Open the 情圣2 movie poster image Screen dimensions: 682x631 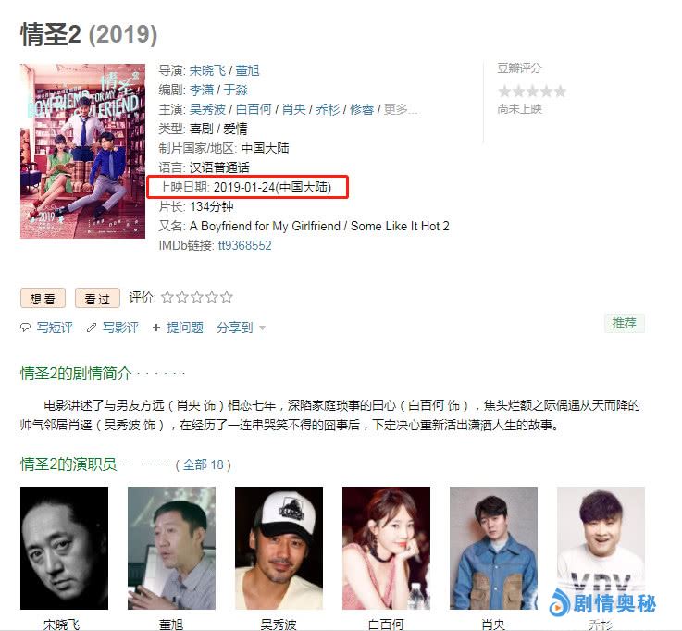[82, 151]
